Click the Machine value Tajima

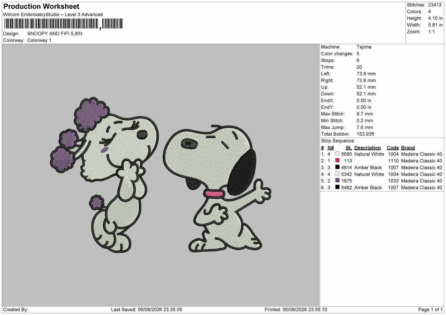tap(364, 47)
